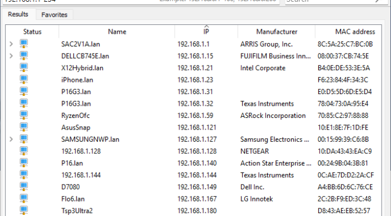Click the device icon at 192.168.1.32
This screenshot has height=216, width=391.
point(24,103)
